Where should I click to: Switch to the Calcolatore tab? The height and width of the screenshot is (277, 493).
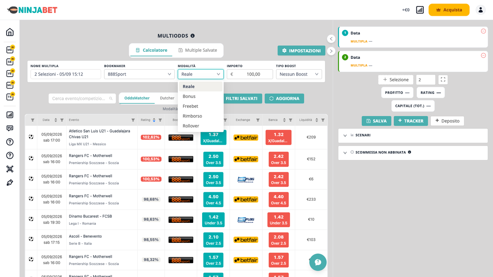pos(151,50)
